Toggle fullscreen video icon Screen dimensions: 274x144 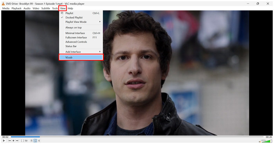22,140
